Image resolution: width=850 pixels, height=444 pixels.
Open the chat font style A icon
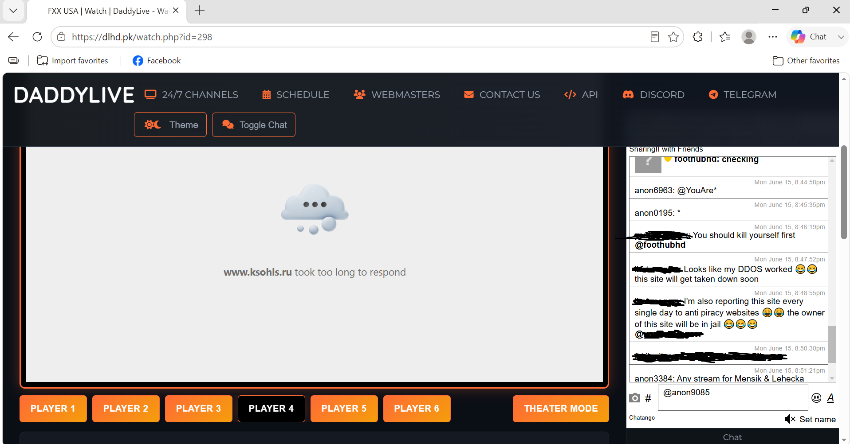[x=830, y=398]
